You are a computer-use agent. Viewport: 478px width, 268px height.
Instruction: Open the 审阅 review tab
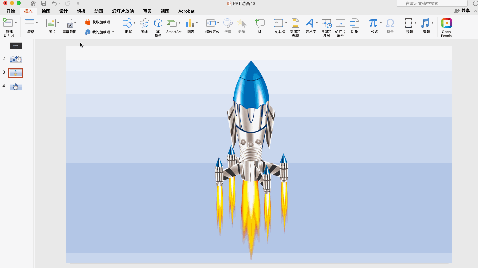click(147, 11)
